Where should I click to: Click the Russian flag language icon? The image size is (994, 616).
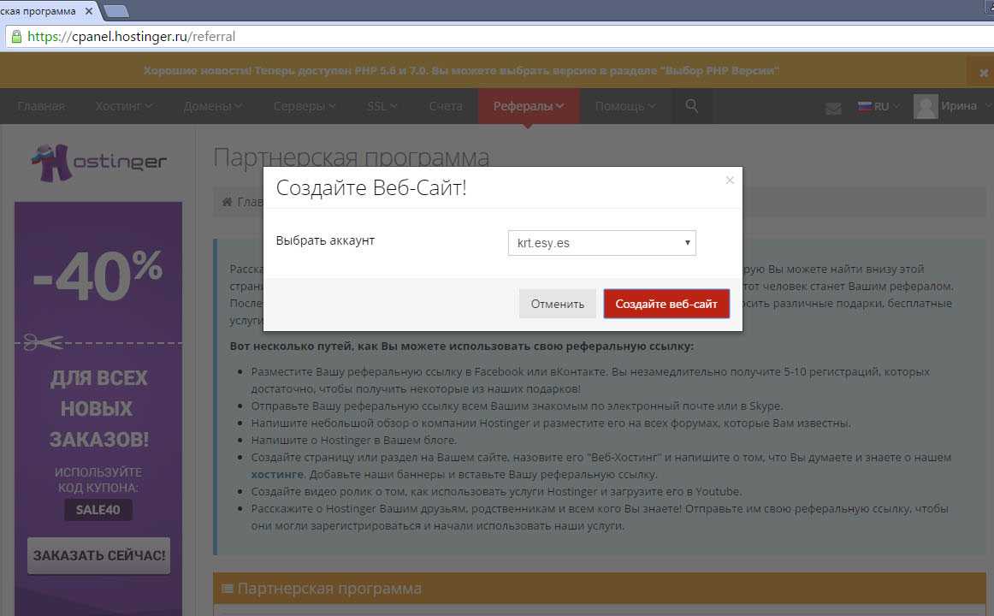point(864,107)
